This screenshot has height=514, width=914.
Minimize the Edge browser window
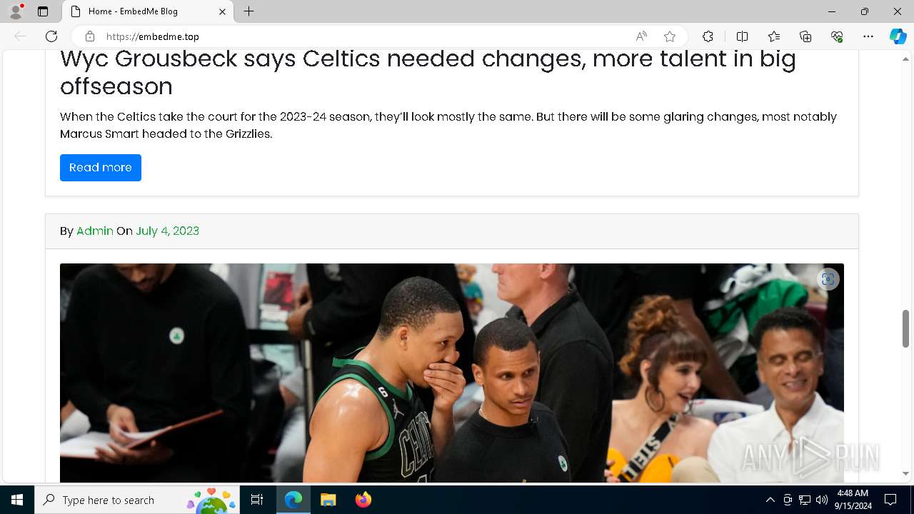click(x=832, y=11)
